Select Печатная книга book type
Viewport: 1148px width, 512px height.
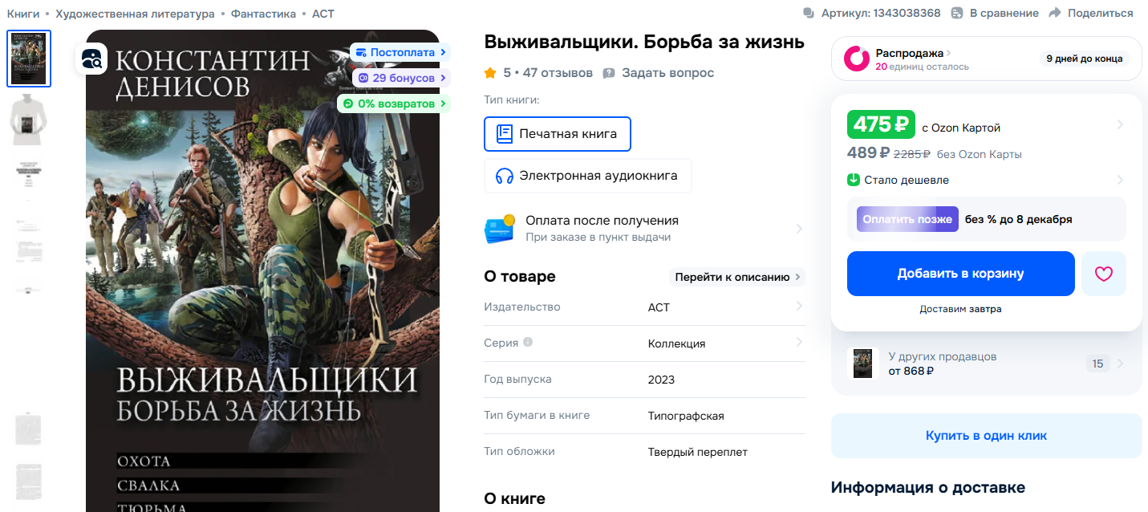coord(558,134)
